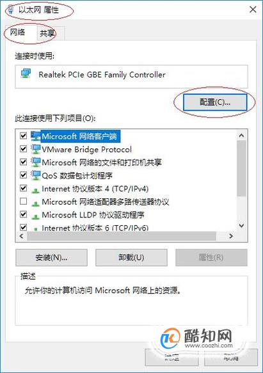Open the 配置(C)... adapter configuration
Screen dimensions: 263x373
pos(215,102)
